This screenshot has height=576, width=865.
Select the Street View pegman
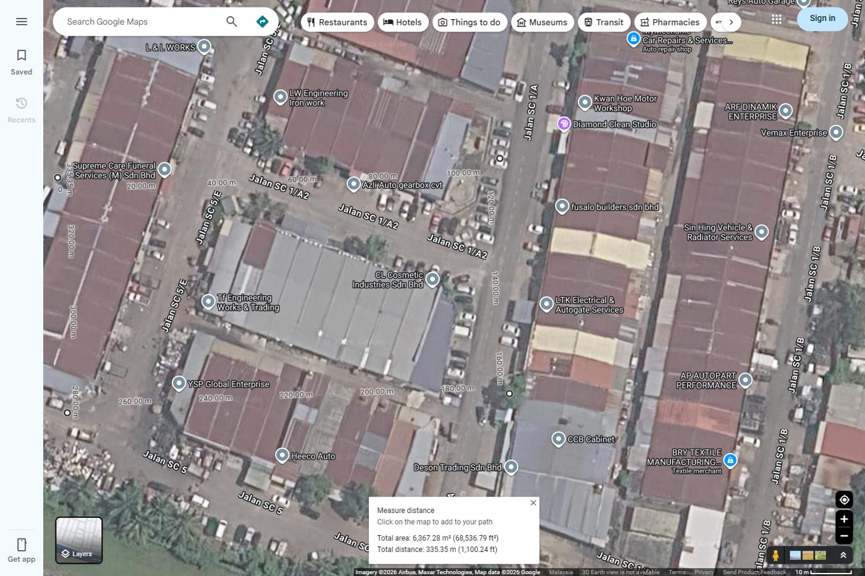(x=775, y=555)
